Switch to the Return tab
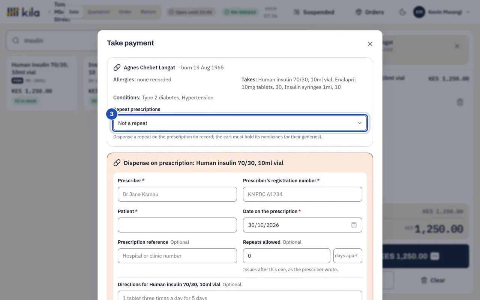The height and width of the screenshot is (300, 480). (148, 12)
